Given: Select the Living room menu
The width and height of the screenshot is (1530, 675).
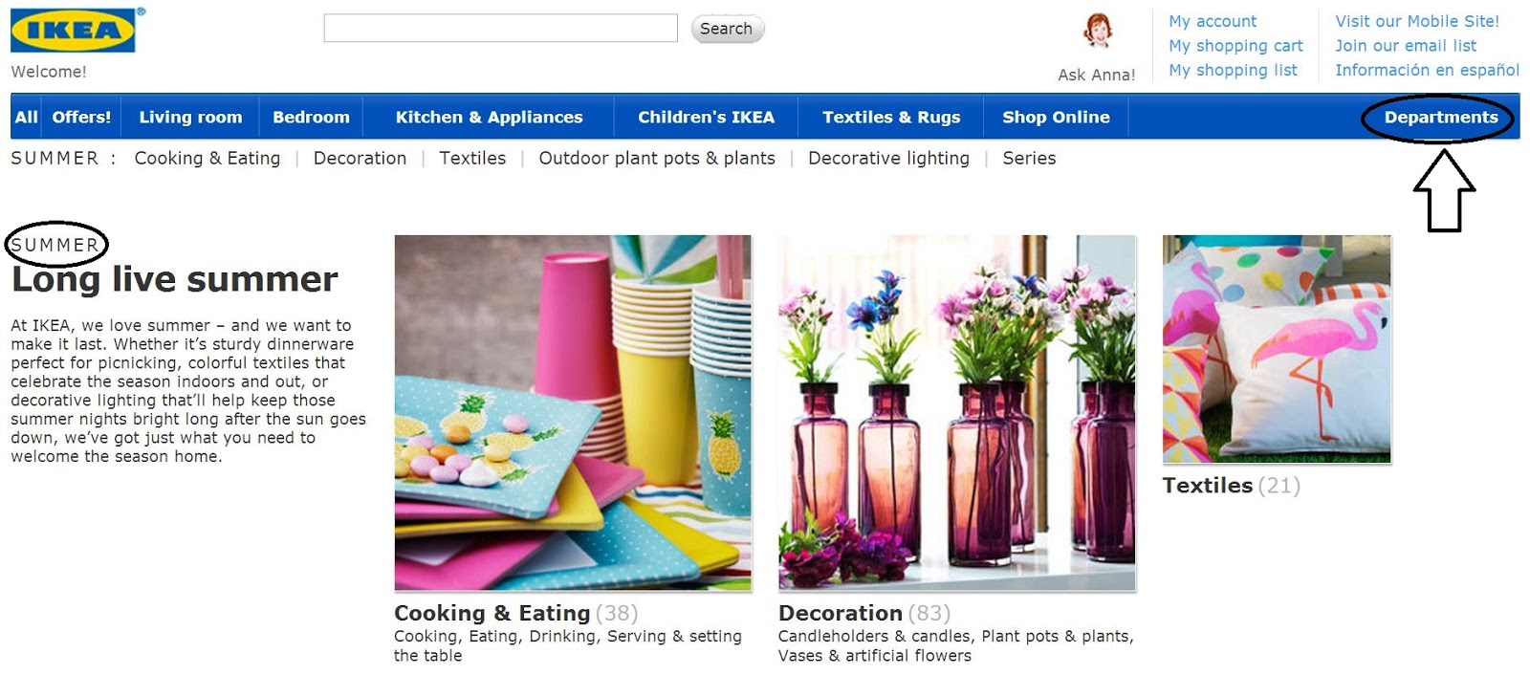Looking at the screenshot, I should [x=190, y=118].
